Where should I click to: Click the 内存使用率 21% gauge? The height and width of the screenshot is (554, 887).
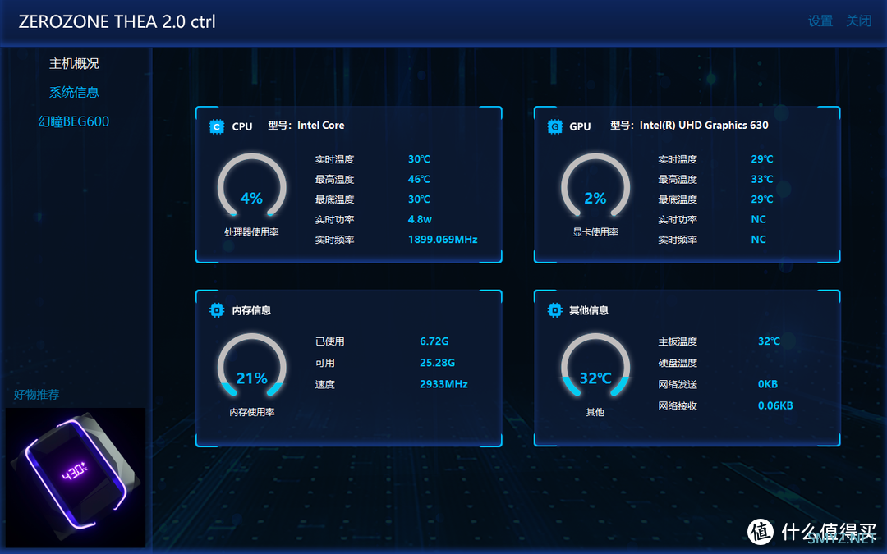click(x=252, y=367)
